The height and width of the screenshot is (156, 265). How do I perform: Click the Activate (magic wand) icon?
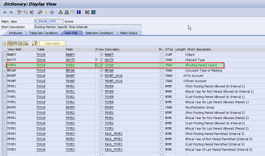pyautogui.click(x=46, y=12)
